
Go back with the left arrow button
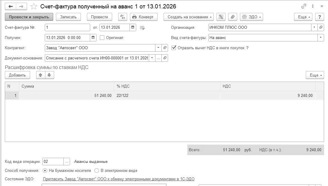pyautogui.click(x=11, y=7)
